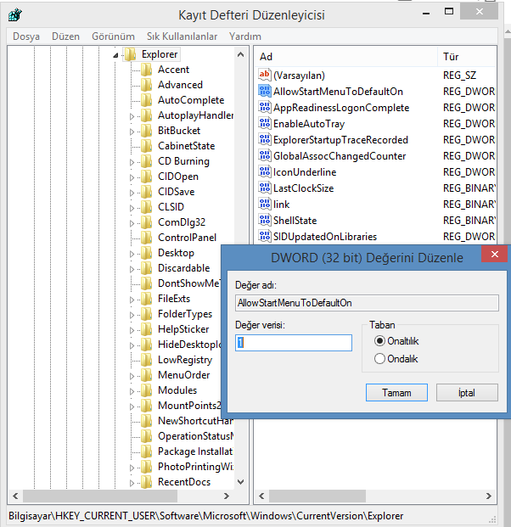Click the Modules folder icon
This screenshot has width=511, height=527.
tap(146, 390)
